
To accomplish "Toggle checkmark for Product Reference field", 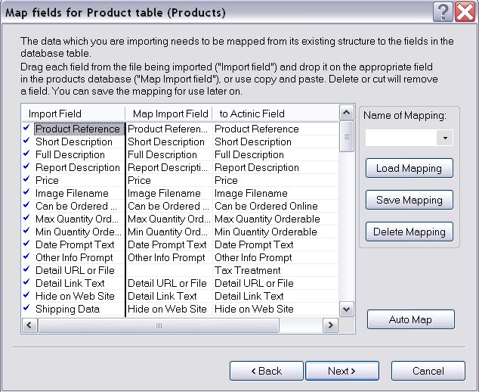I will pyautogui.click(x=27, y=129).
